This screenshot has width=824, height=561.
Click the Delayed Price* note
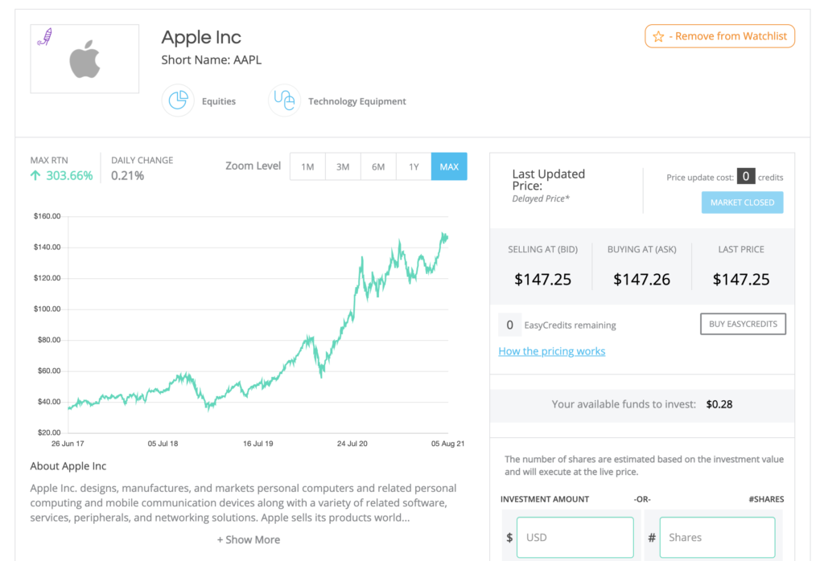coord(541,199)
